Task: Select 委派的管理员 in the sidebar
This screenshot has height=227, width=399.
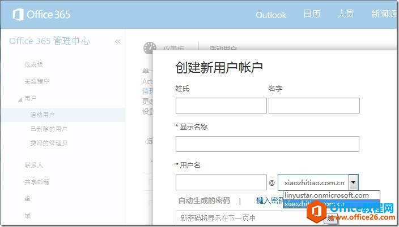Action: (x=49, y=143)
